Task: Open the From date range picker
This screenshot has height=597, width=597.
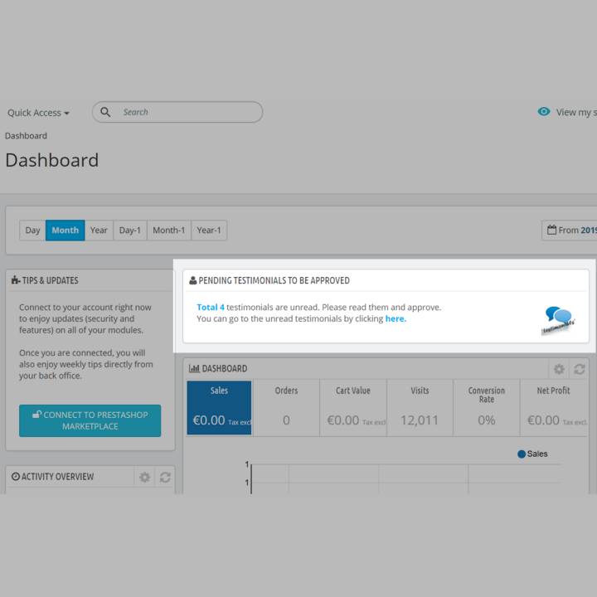Action: click(x=569, y=231)
